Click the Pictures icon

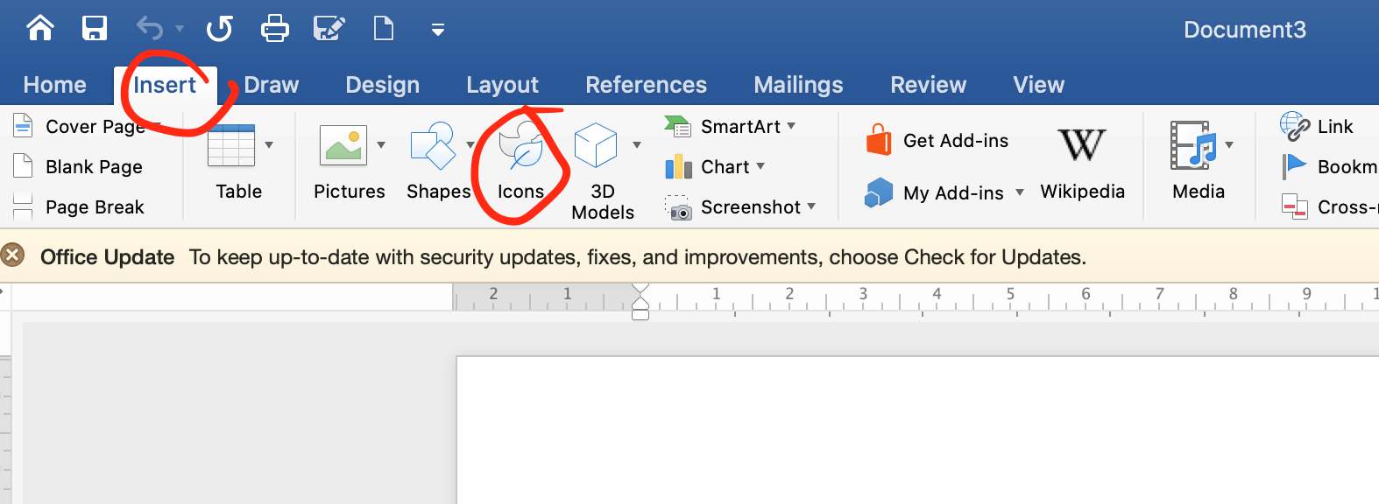click(343, 145)
